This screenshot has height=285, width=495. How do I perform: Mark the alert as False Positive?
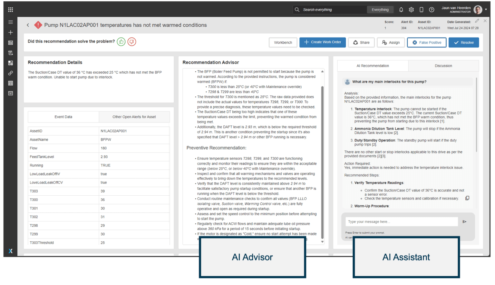pos(426,42)
